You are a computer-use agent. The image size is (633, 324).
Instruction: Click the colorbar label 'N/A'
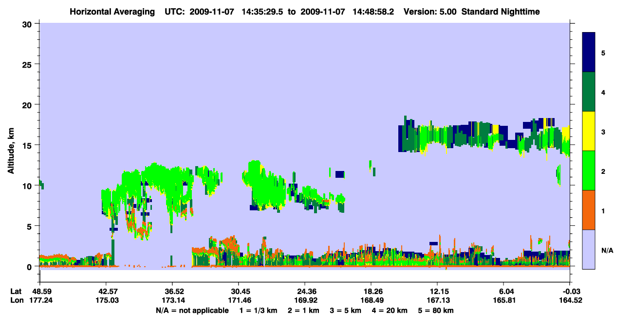pyautogui.click(x=607, y=251)
